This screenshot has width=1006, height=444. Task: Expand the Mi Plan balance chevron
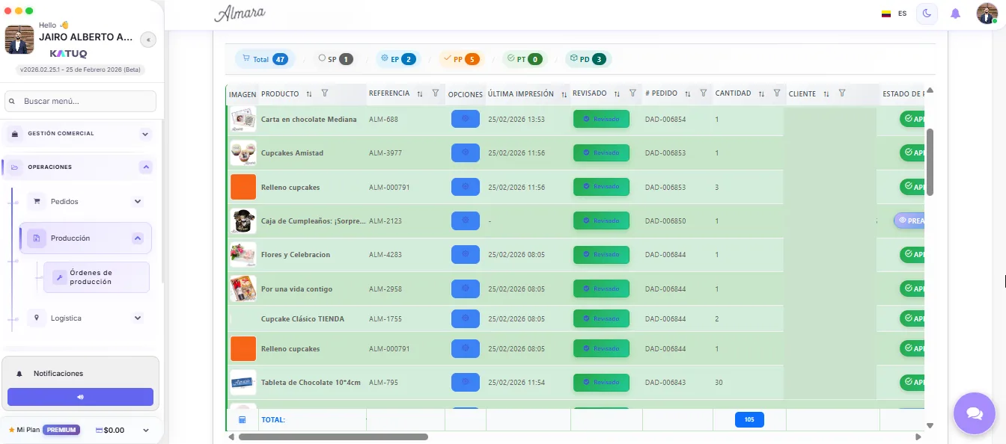146,431
